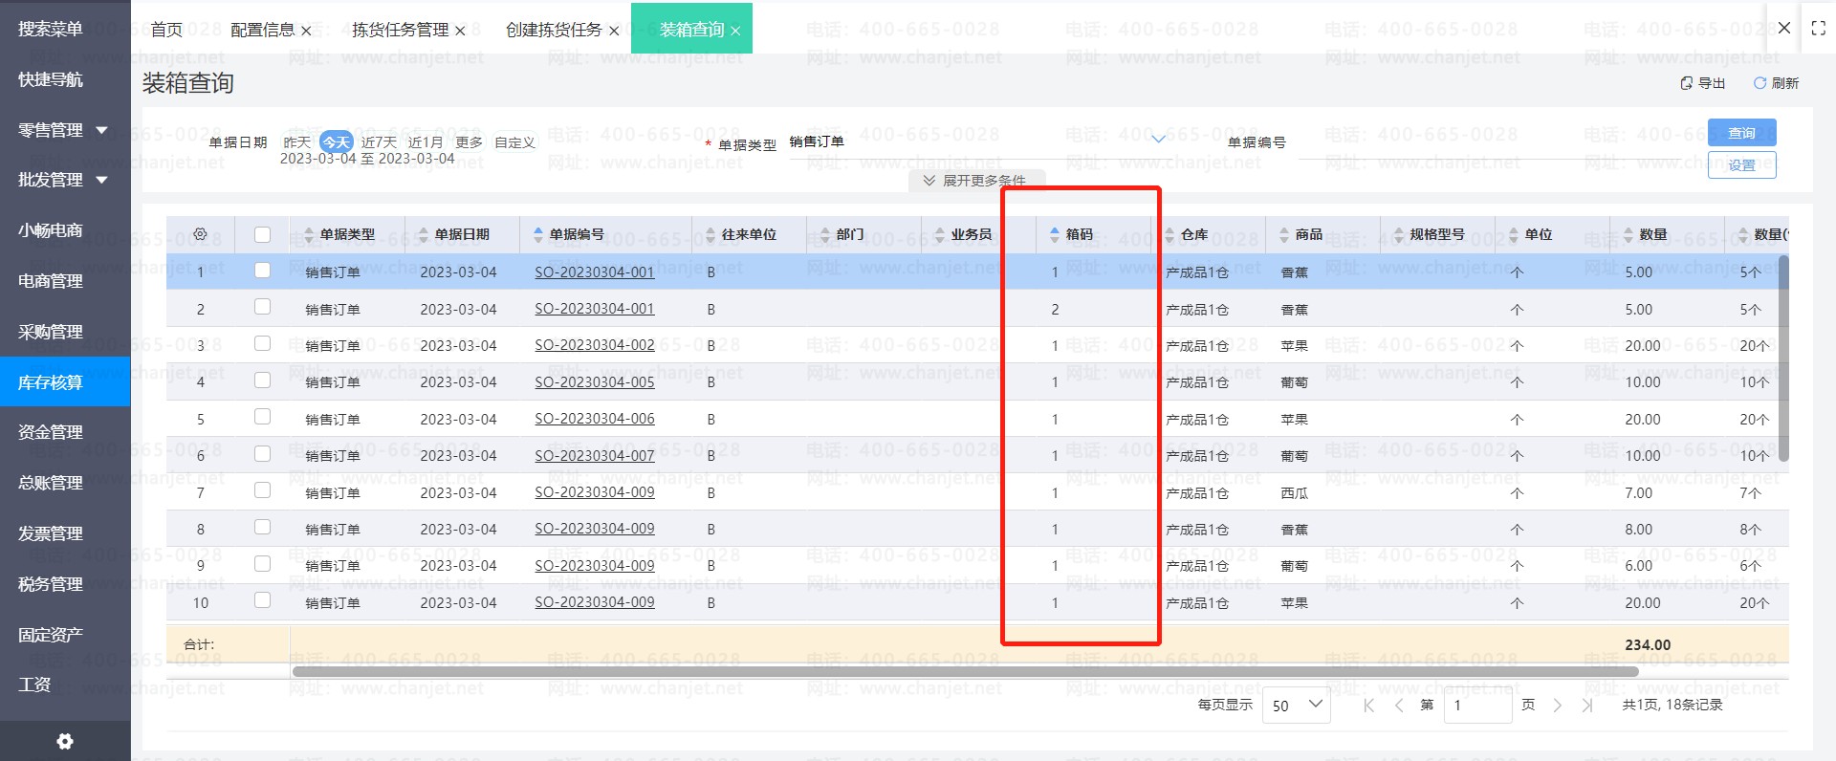Image resolution: width=1836 pixels, height=761 pixels.
Task: Click the 导出 export icon
Action: click(1687, 83)
